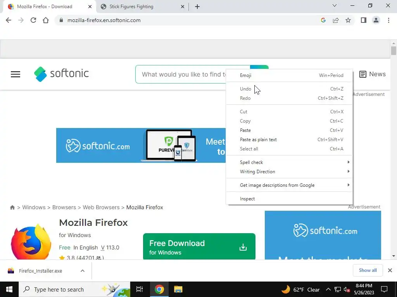397x297 pixels.
Task: Click the network icon in tray
Action: (x=338, y=289)
